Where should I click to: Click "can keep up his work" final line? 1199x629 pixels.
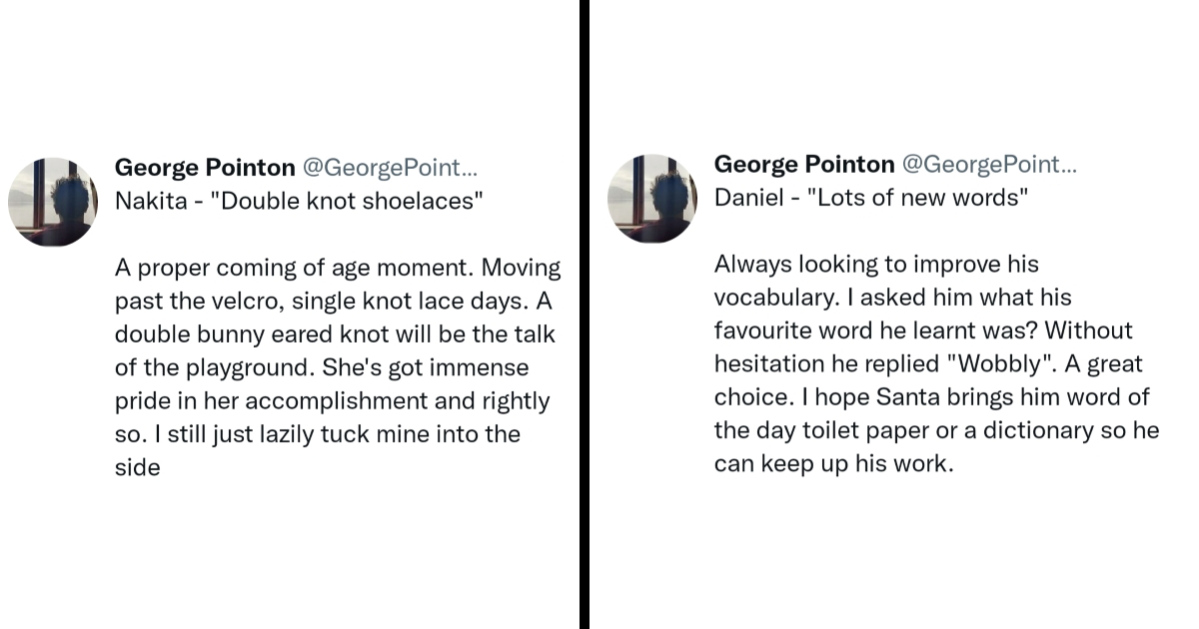click(x=834, y=464)
